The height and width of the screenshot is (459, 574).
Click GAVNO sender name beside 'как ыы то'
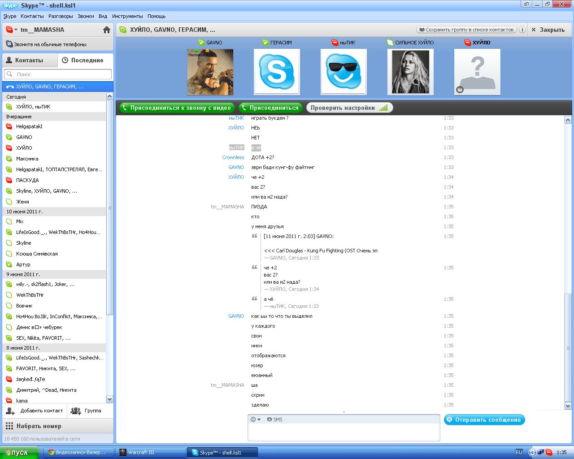(236, 316)
